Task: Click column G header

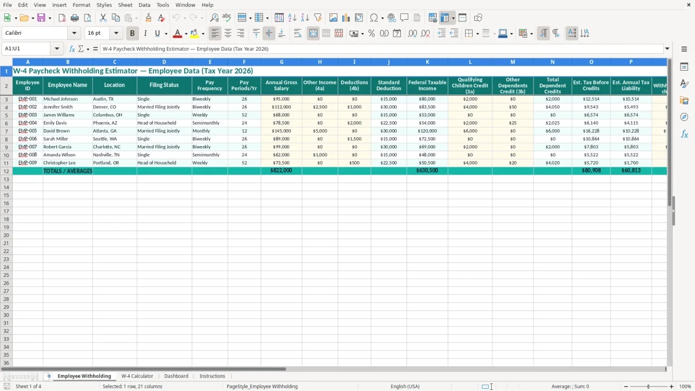Action: coord(281,62)
